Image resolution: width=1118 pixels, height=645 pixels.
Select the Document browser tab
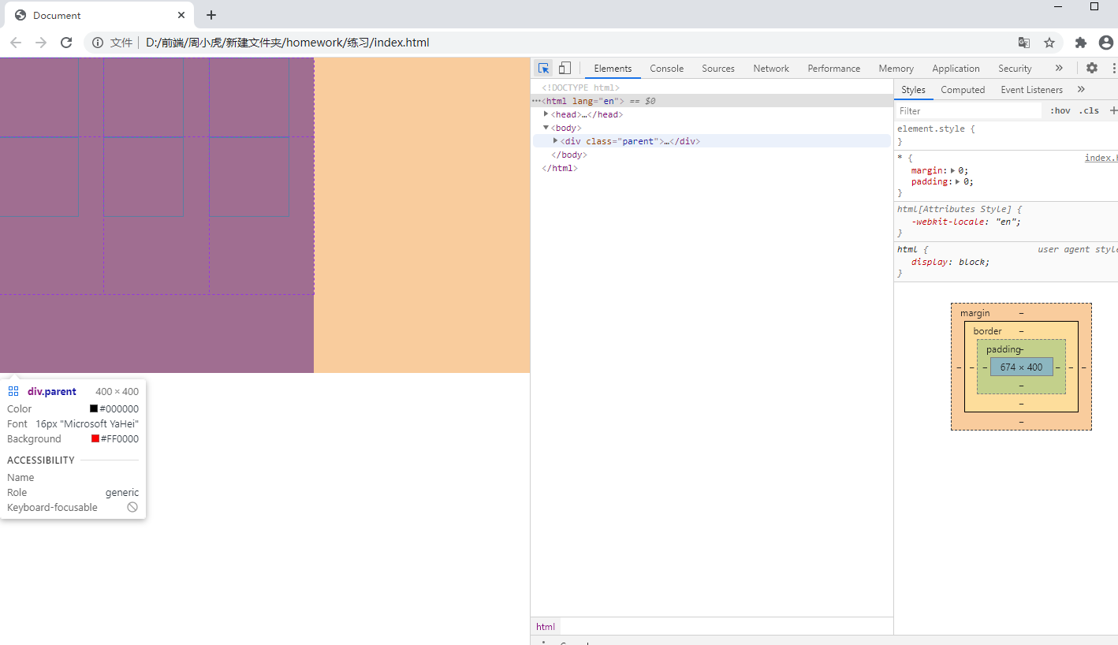99,15
